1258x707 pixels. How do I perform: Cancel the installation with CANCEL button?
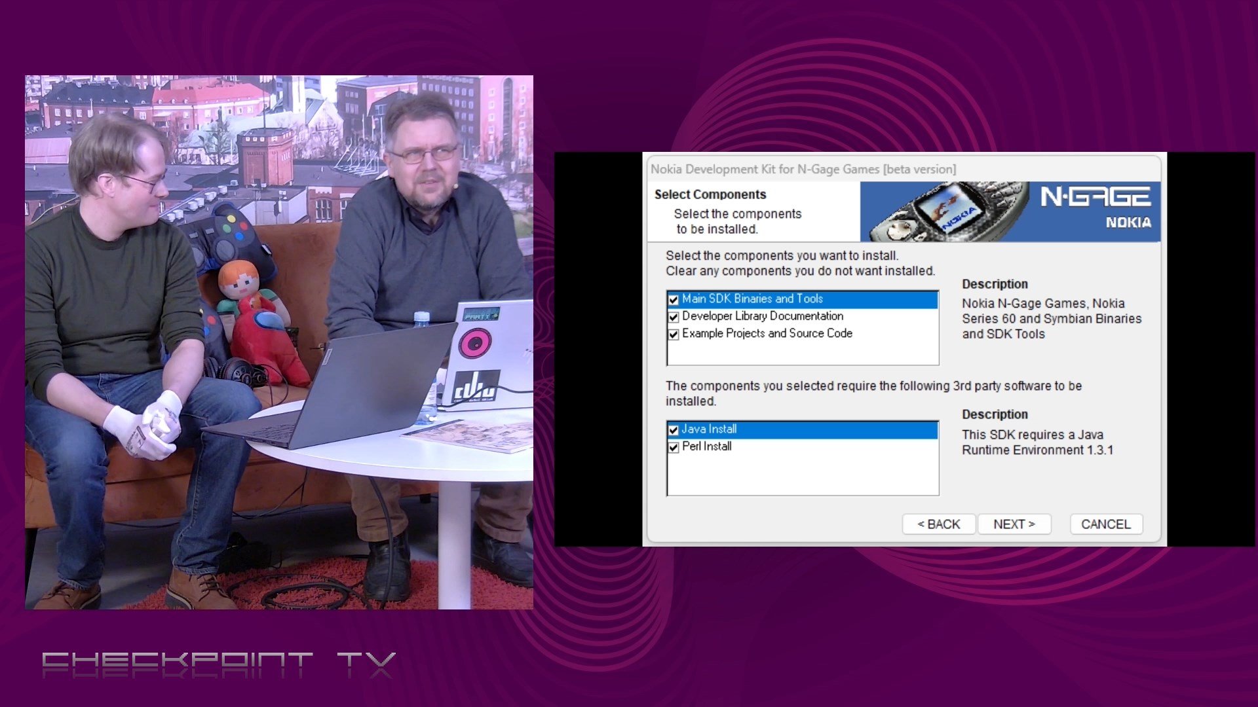click(1106, 524)
